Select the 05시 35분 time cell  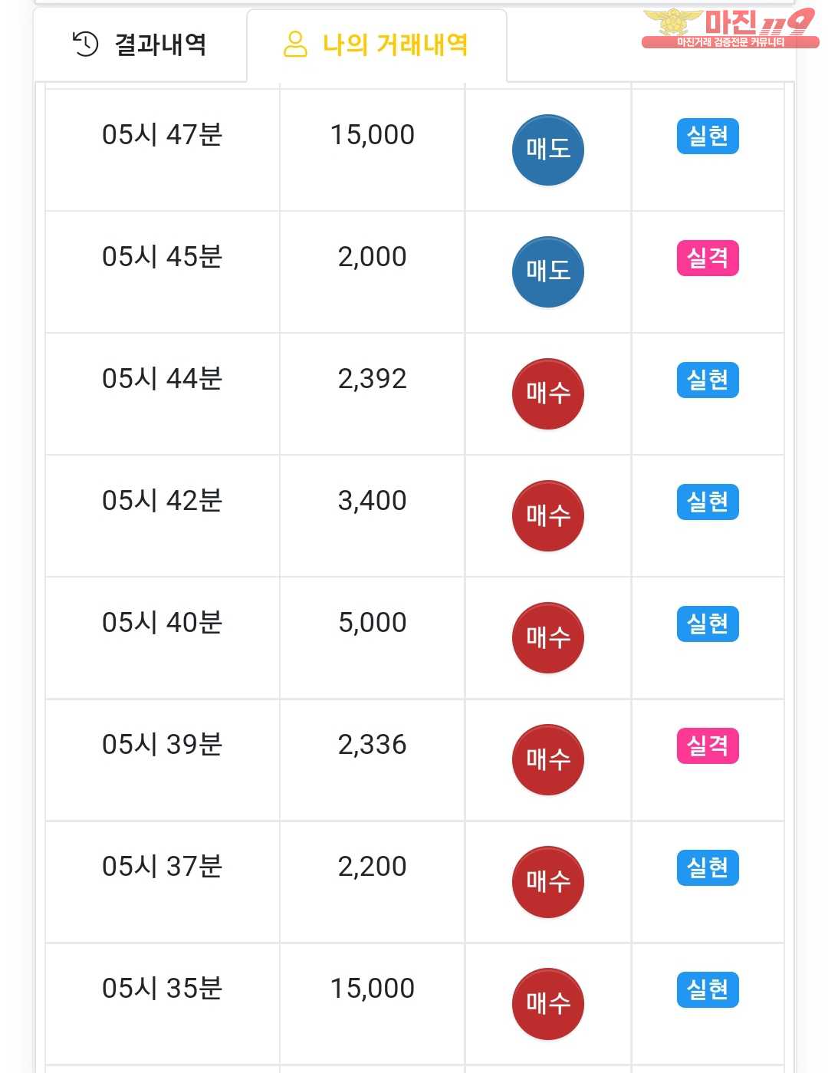(163, 1003)
